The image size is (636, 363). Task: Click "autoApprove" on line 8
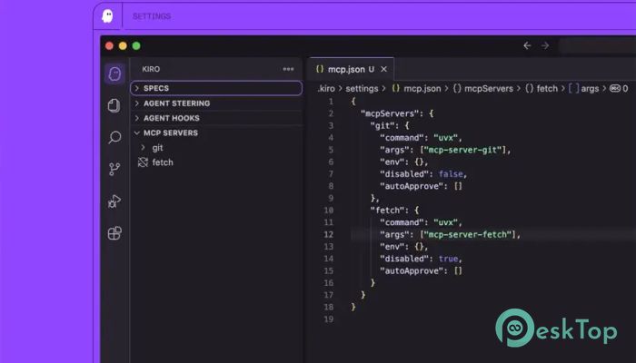412,186
